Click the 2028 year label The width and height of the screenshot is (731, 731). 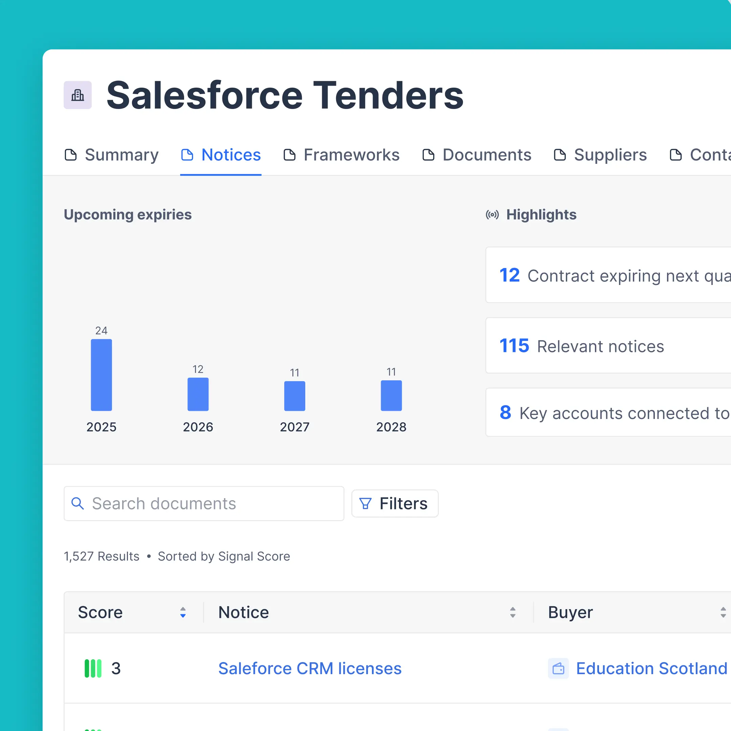point(391,427)
